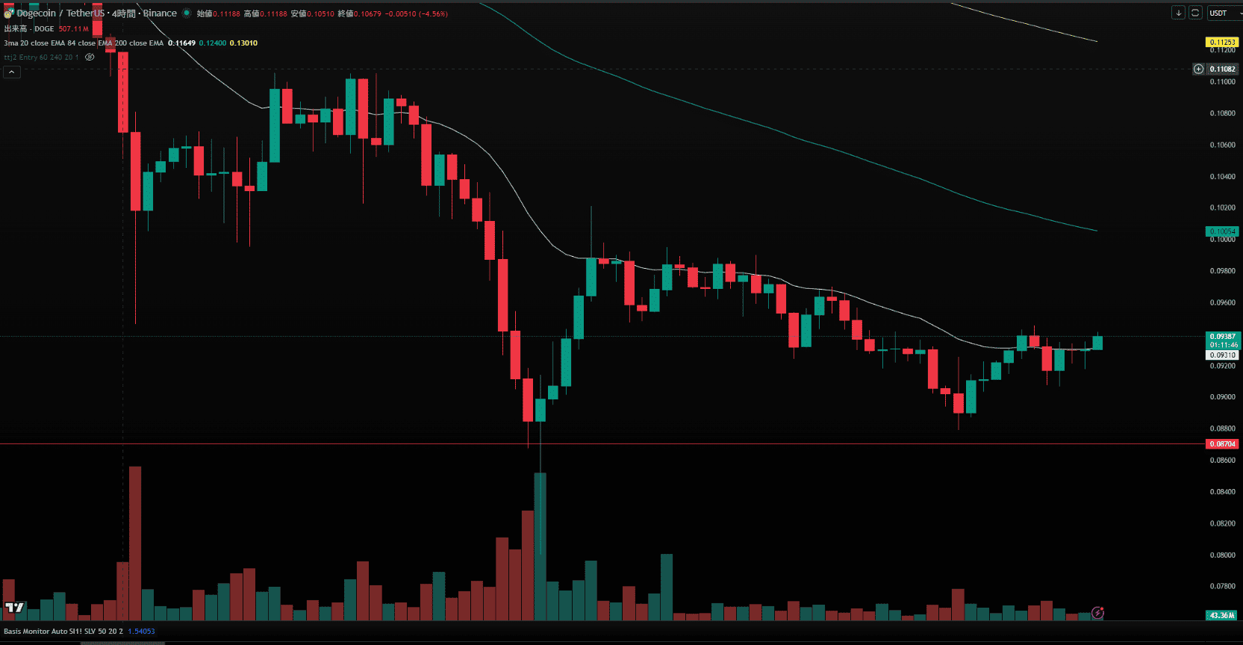Viewport: 1243px width, 645px height.
Task: Select the 3ma EMA indicator legend
Action: coord(84,43)
